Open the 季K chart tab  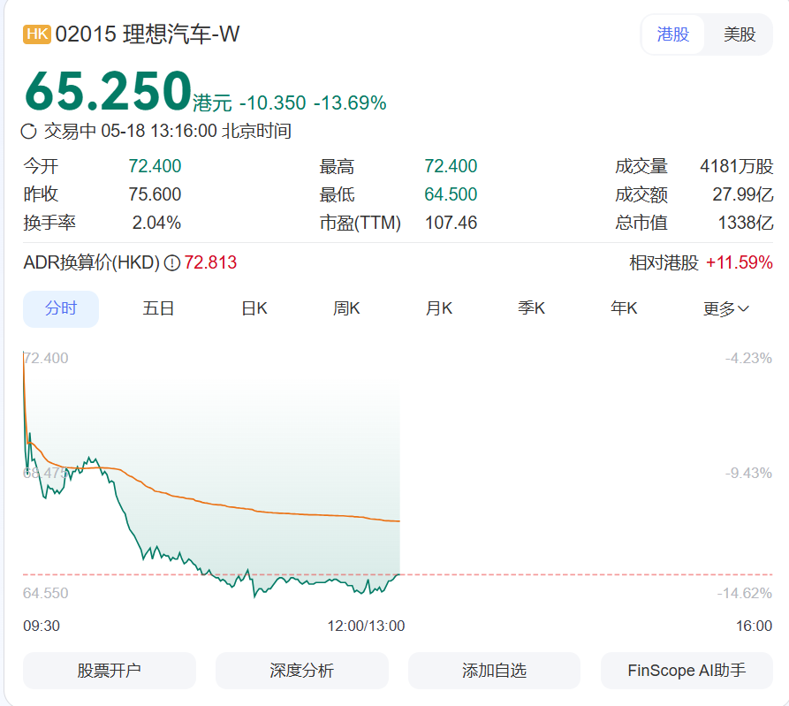pos(531,308)
